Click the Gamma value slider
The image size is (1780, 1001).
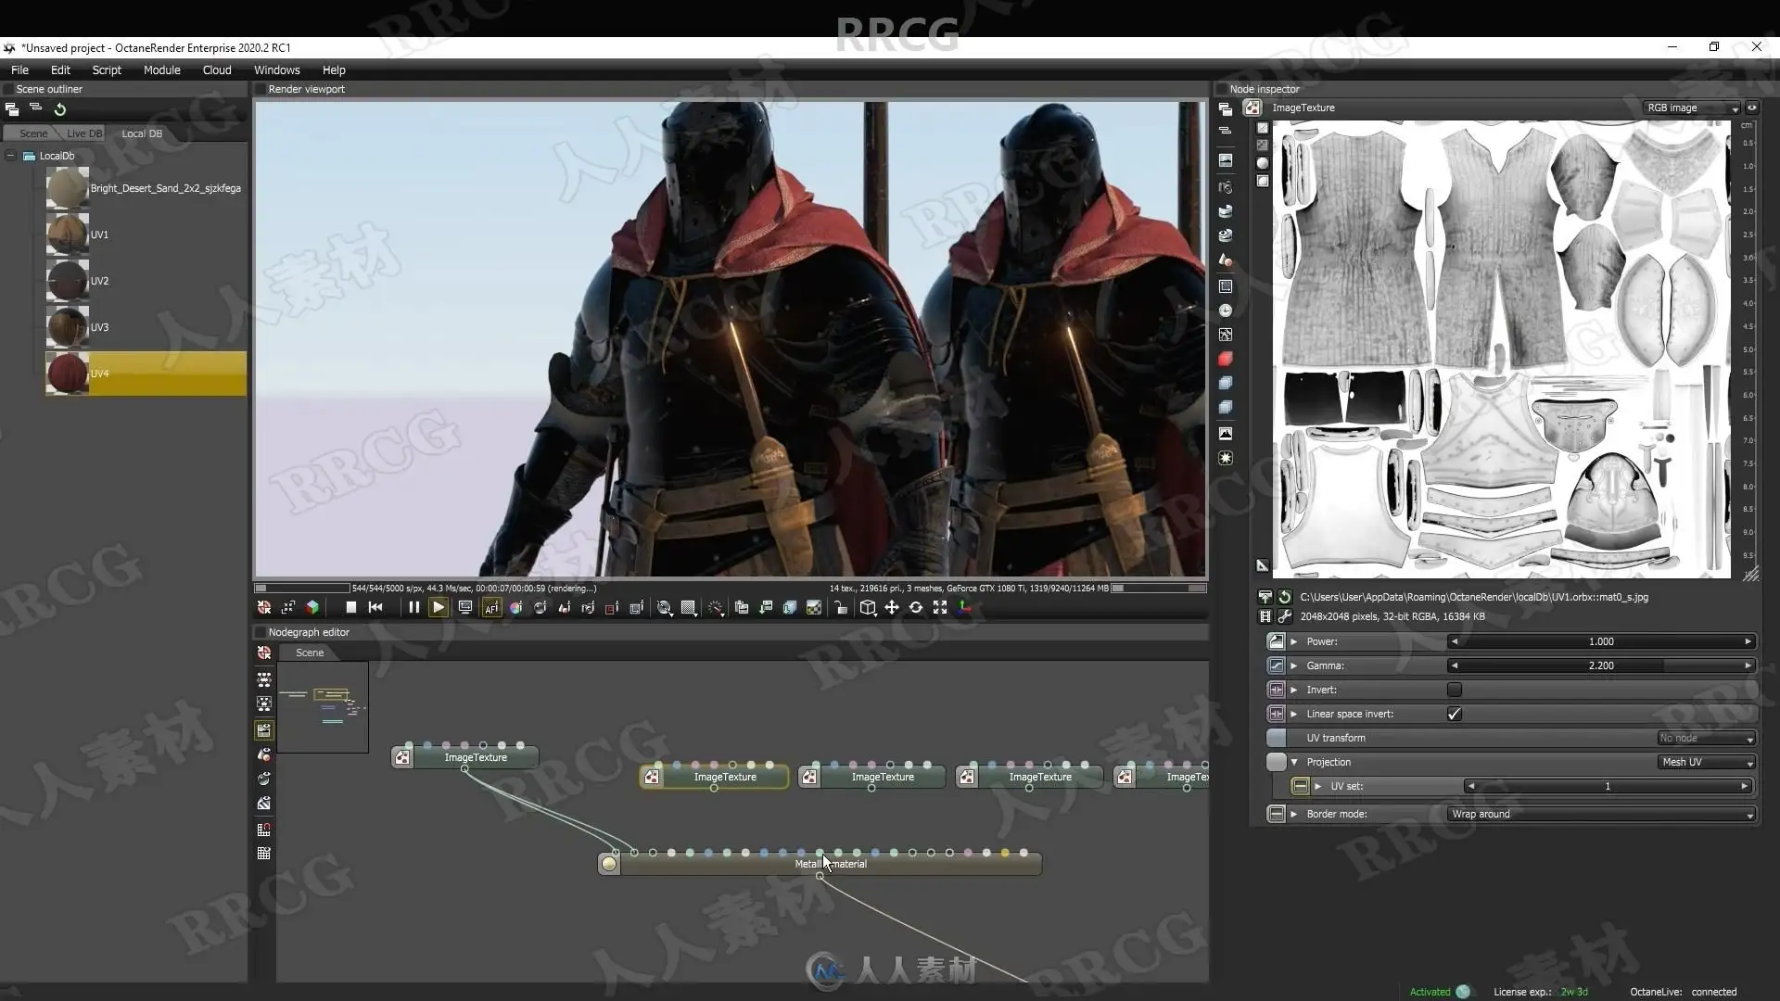[x=1600, y=666]
